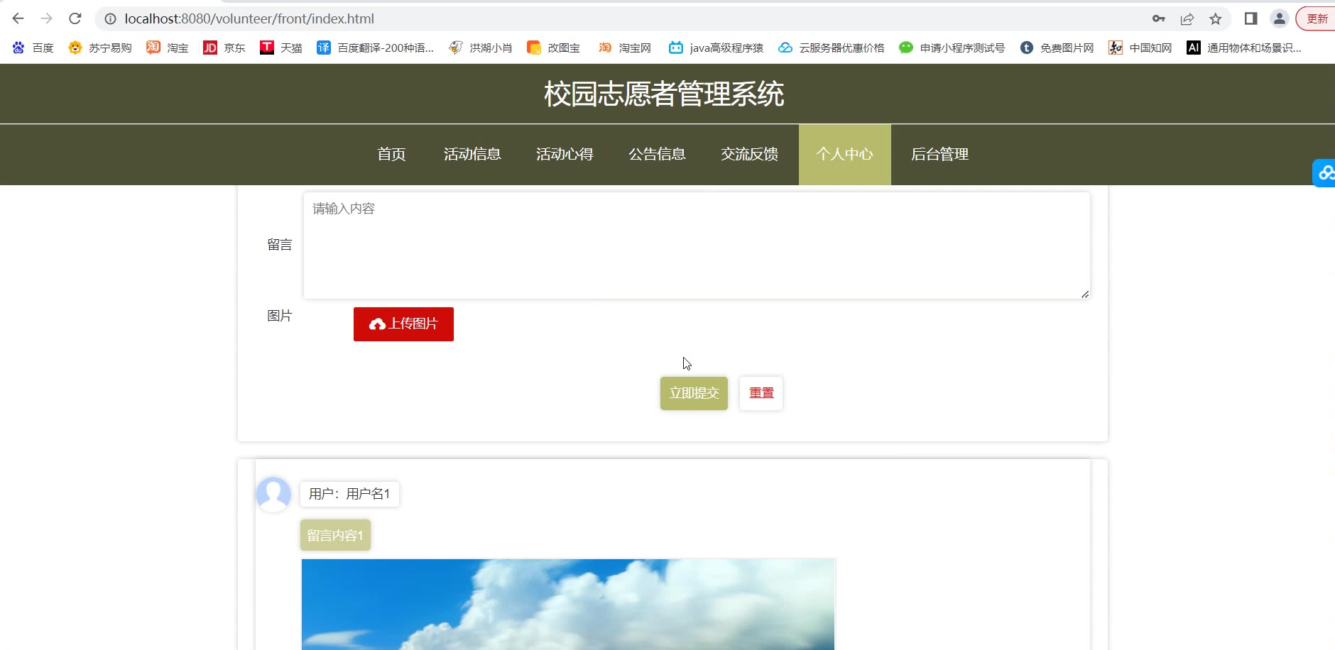This screenshot has width=1335, height=650.
Task: Open the java高级程序猿 bookmark
Action: 716,48
